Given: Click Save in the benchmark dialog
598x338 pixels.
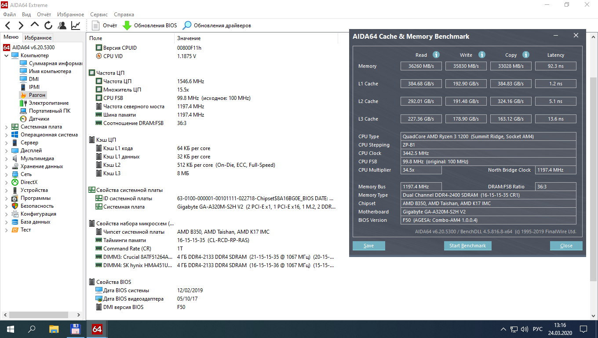Looking at the screenshot, I should point(369,246).
